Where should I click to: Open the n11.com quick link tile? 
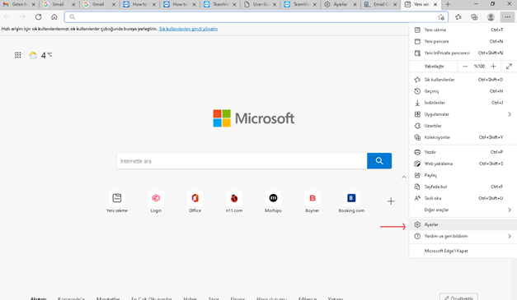pyautogui.click(x=234, y=201)
